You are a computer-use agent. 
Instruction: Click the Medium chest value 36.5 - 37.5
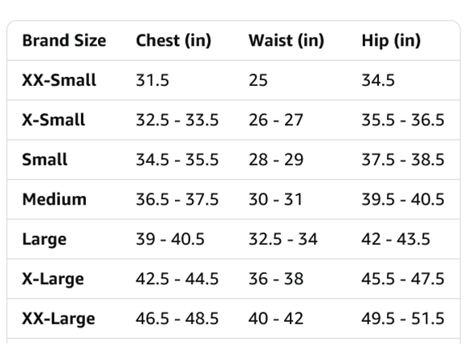pyautogui.click(x=177, y=200)
